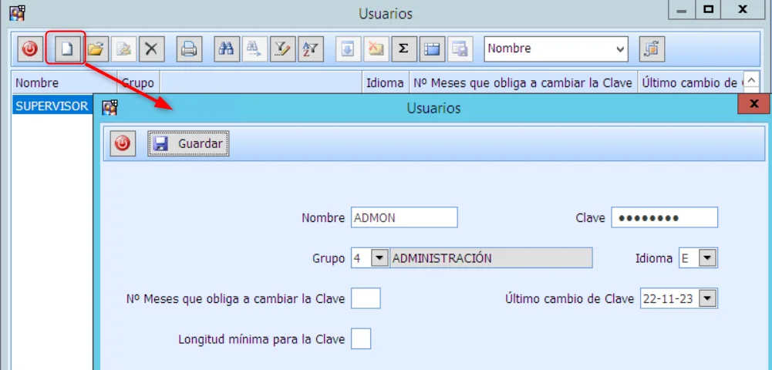772x370 pixels.
Task: Select the SUPERVISOR row in the list
Action: coord(51,106)
